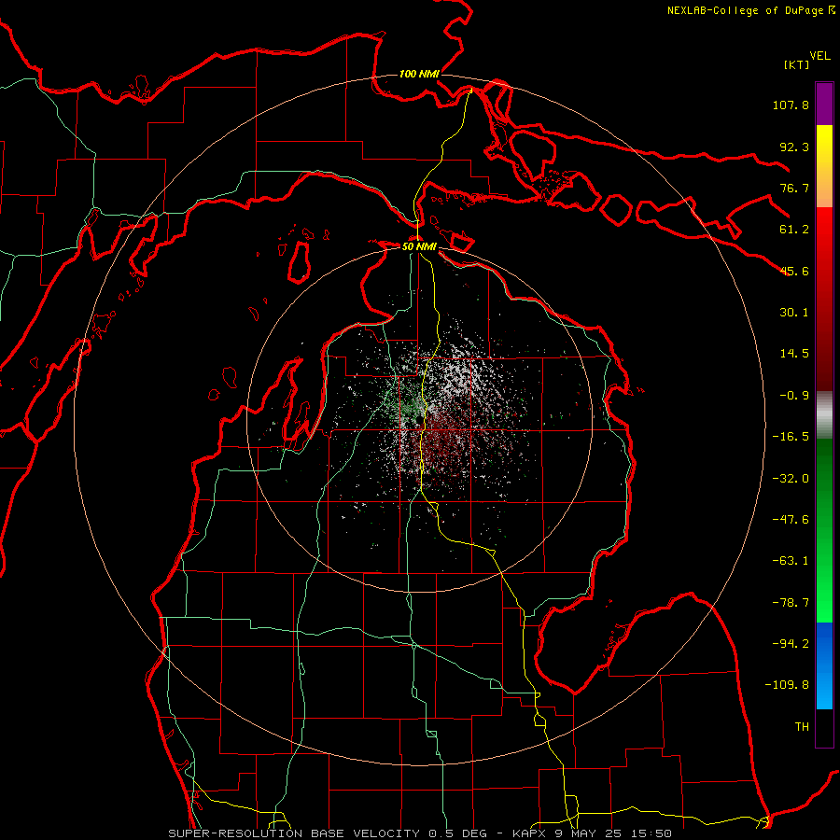
Task: Click the -16.5 scale value
Action: click(791, 437)
